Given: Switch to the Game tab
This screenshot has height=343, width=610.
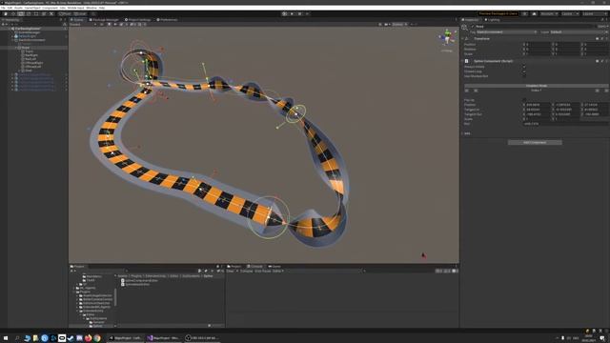Looking at the screenshot, I should (274, 267).
